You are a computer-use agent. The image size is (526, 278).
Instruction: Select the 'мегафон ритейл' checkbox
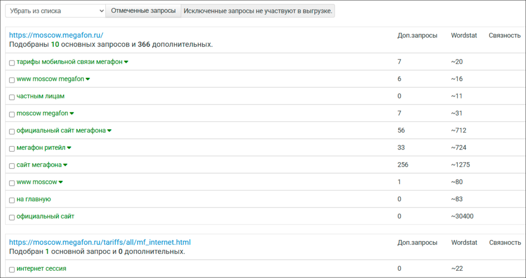[x=12, y=149]
